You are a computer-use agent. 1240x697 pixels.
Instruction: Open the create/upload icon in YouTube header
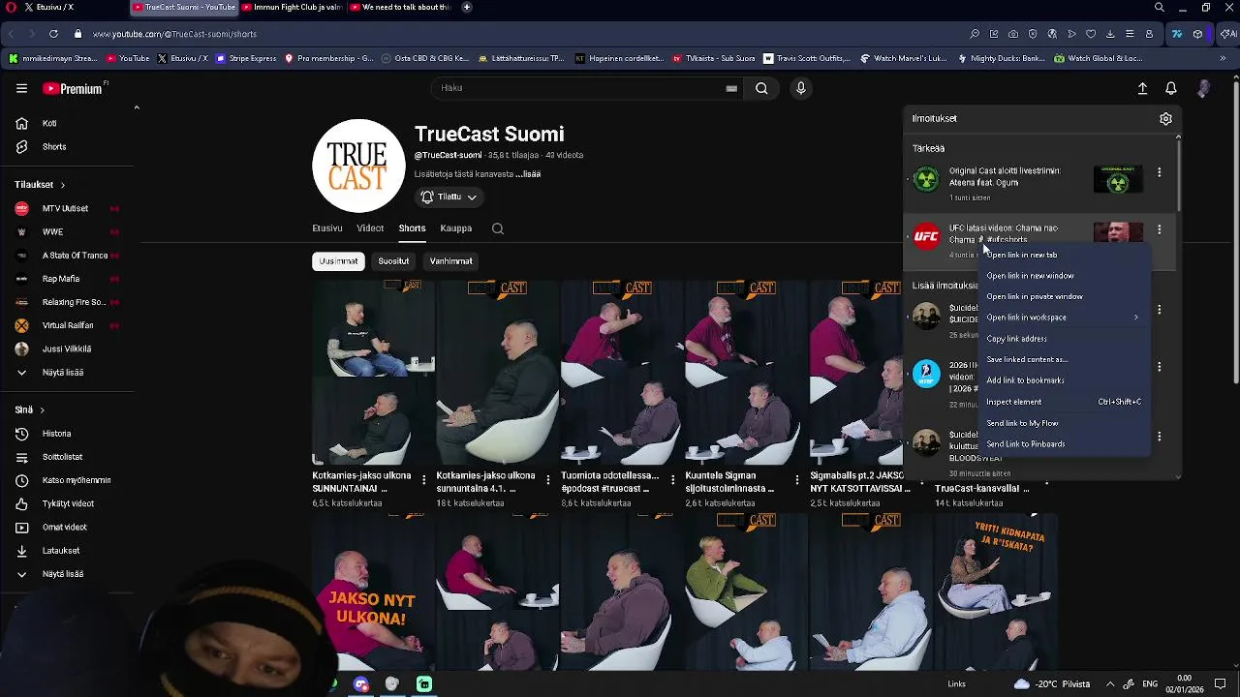click(x=1142, y=88)
